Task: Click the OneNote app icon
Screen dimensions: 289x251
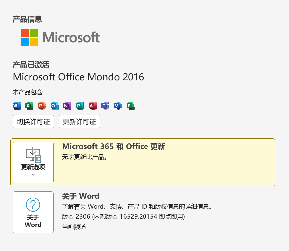Action: tap(67, 106)
